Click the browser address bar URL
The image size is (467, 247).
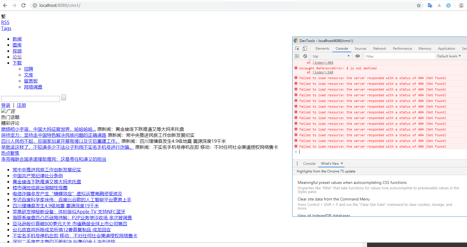[60, 5]
